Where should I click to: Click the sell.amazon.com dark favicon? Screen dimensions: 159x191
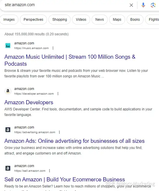8,168
